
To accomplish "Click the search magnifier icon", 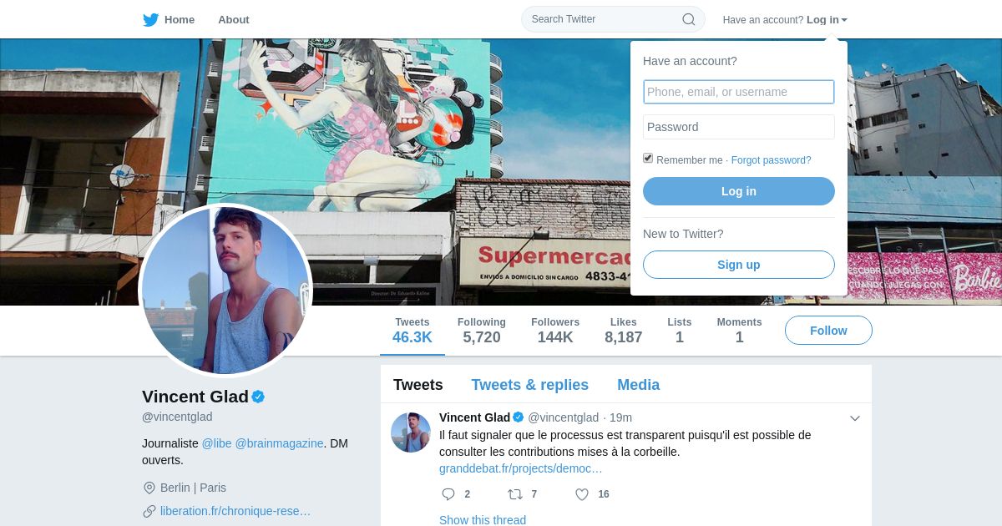I will coord(689,19).
